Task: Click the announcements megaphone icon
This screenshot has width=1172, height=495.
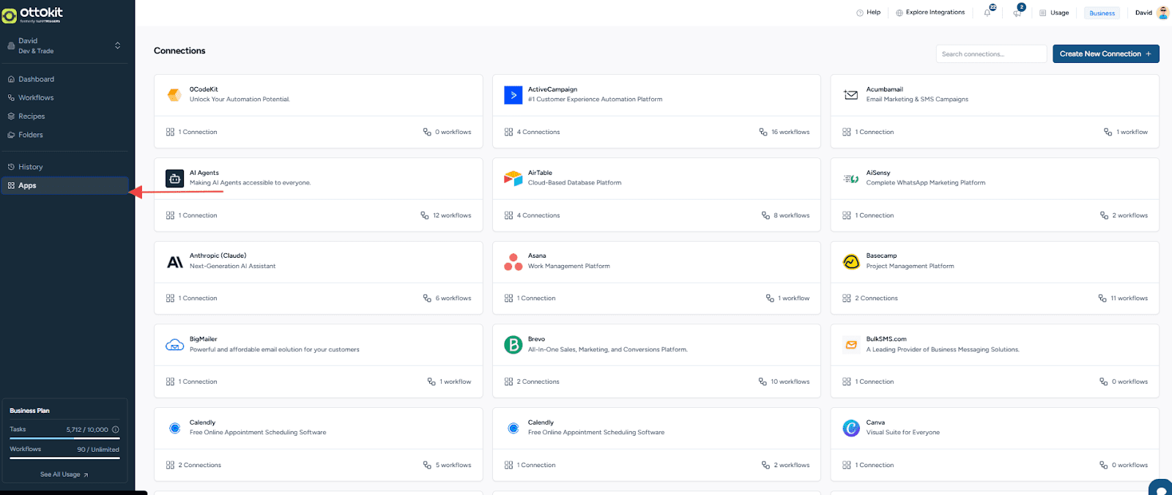Action: click(1017, 12)
